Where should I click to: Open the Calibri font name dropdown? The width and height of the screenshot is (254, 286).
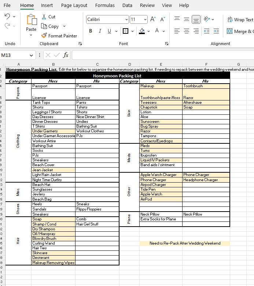pos(126,19)
